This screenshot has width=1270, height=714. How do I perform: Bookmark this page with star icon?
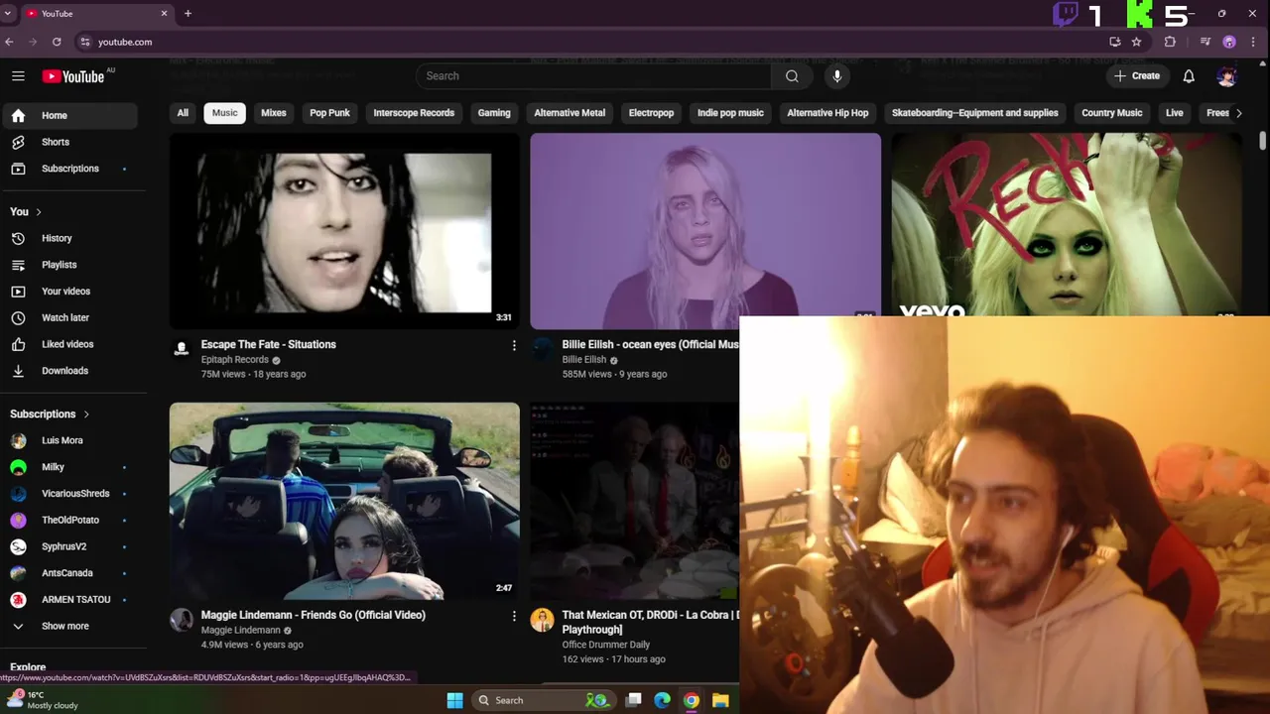click(x=1136, y=42)
